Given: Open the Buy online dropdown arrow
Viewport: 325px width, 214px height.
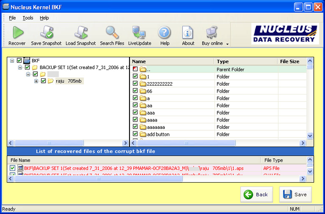Looking at the screenshot, I should [227, 44].
